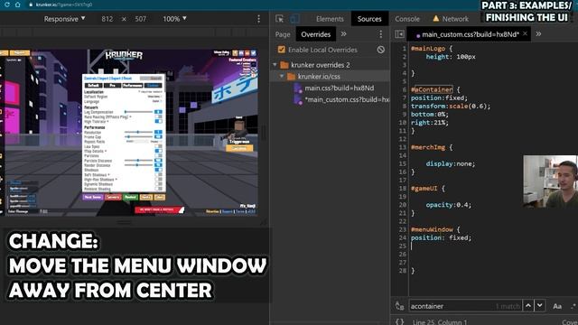Click the pretty-print braces icon

pyautogui.click(x=399, y=321)
